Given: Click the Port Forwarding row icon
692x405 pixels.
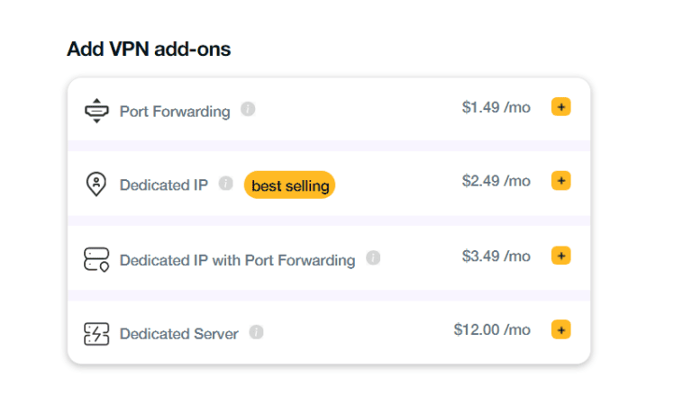Looking at the screenshot, I should click(96, 112).
